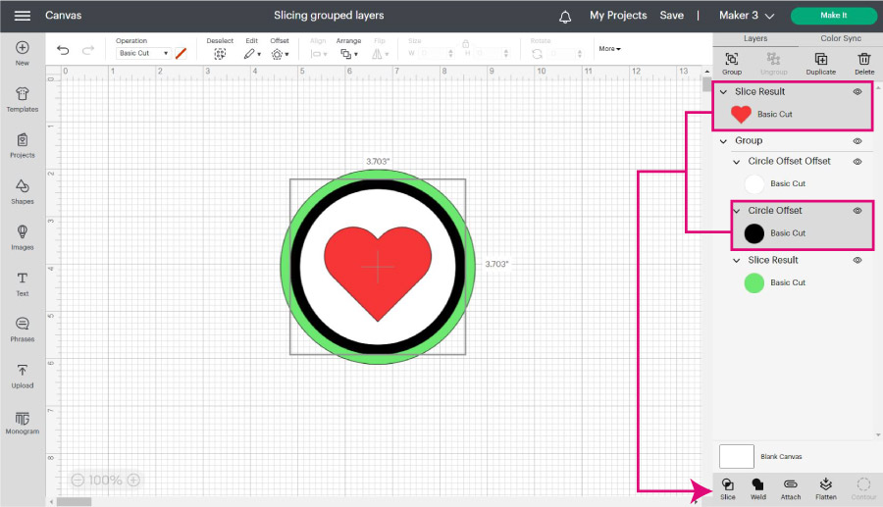
Task: Click the Attach tool
Action: point(790,488)
